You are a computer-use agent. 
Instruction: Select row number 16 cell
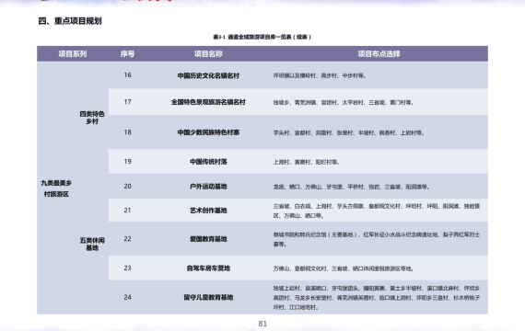click(x=128, y=74)
